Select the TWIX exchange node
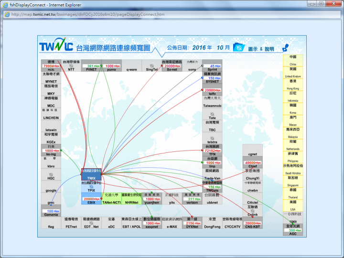Screen dimensions: 344x258 (x=91, y=174)
